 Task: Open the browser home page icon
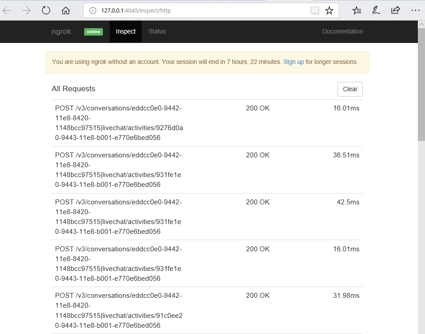pos(66,11)
